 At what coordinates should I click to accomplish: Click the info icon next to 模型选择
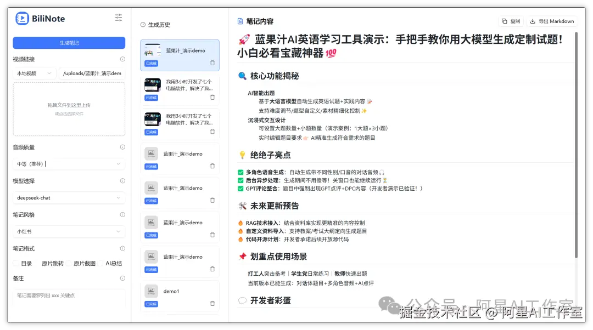point(122,181)
